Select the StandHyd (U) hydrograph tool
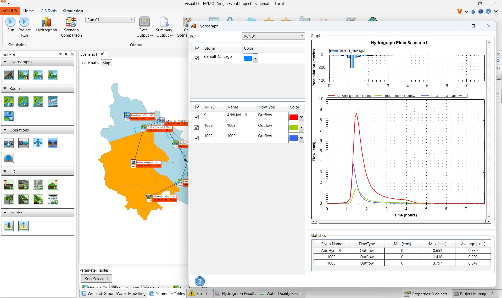 tap(9, 75)
